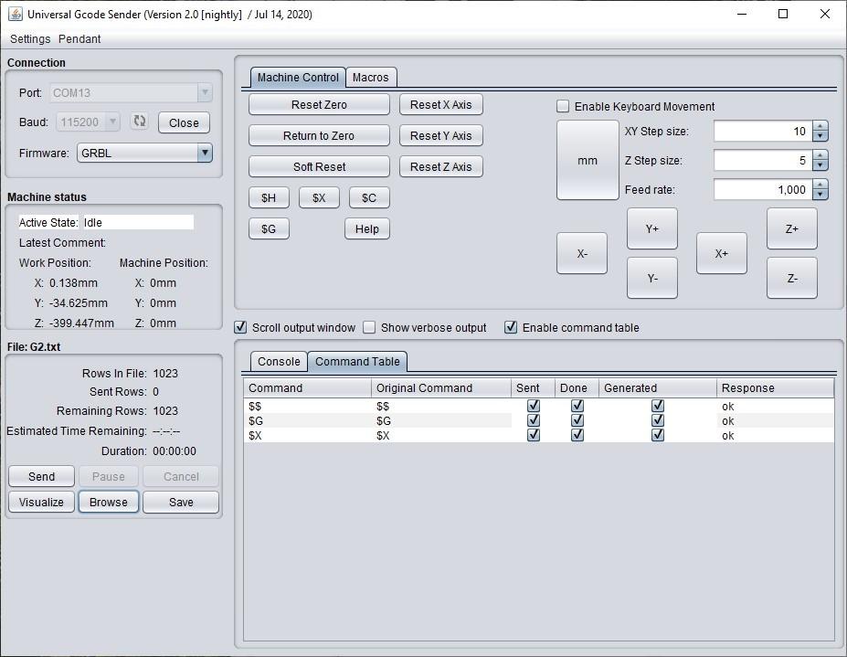This screenshot has height=657, width=847.
Task: Enable Show verbose output checkbox
Action: pyautogui.click(x=369, y=327)
